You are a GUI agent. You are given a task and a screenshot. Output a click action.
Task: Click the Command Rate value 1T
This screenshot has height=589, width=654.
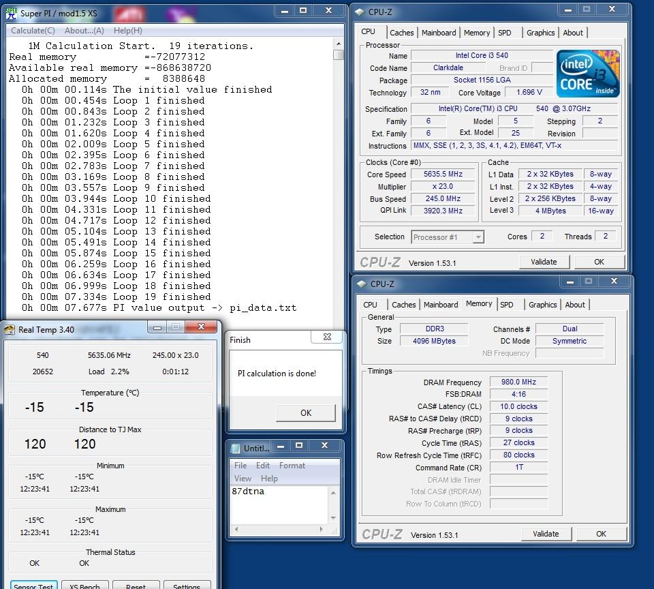point(518,468)
